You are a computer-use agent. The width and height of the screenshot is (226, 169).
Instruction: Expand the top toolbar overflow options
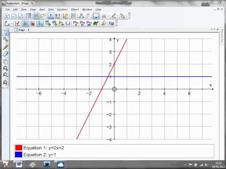129,16
